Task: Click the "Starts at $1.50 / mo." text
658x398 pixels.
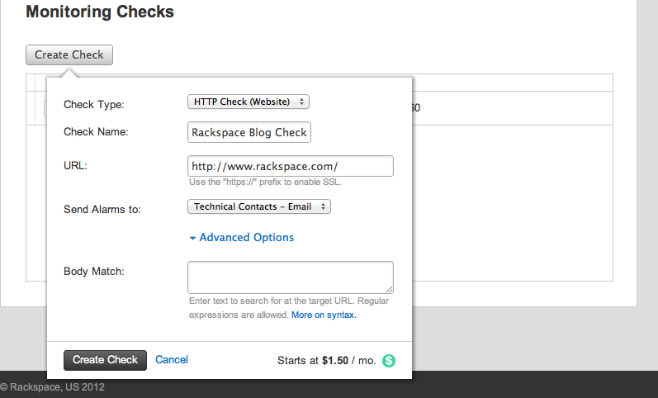Action: pos(326,361)
